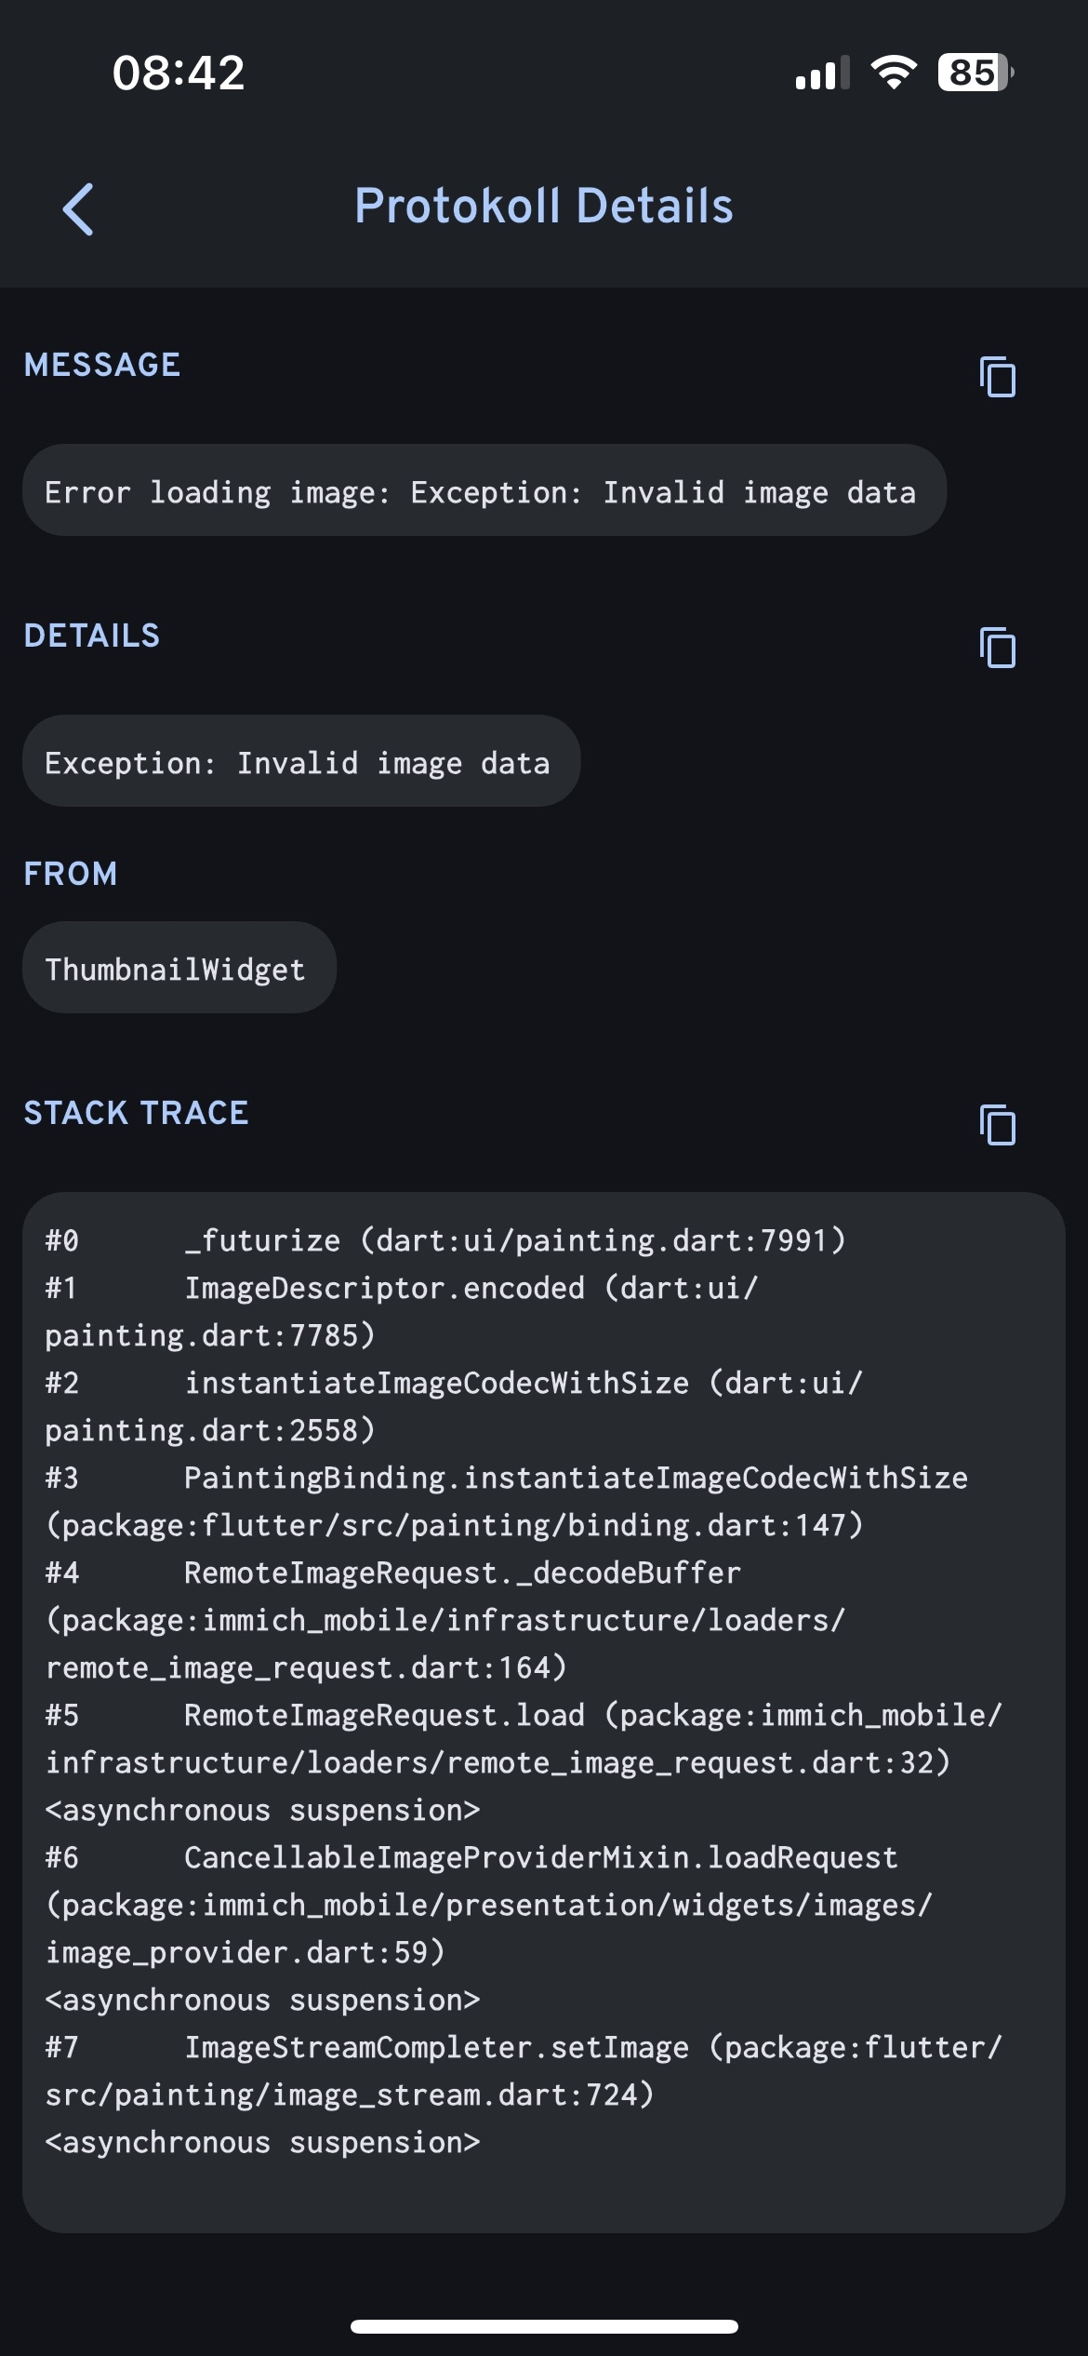This screenshot has width=1088, height=2356.
Task: Copy the STACK TRACE via its copy icon
Action: click(997, 1125)
